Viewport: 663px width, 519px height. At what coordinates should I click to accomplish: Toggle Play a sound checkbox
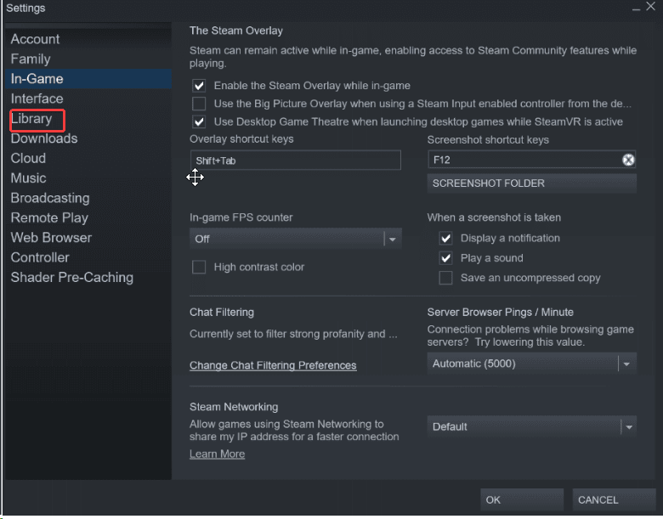[x=445, y=258]
